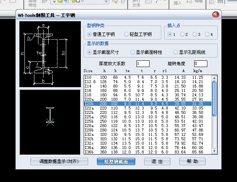Screen dimensions: 237x182
Task: Select the I25a row
Action: pos(147,117)
